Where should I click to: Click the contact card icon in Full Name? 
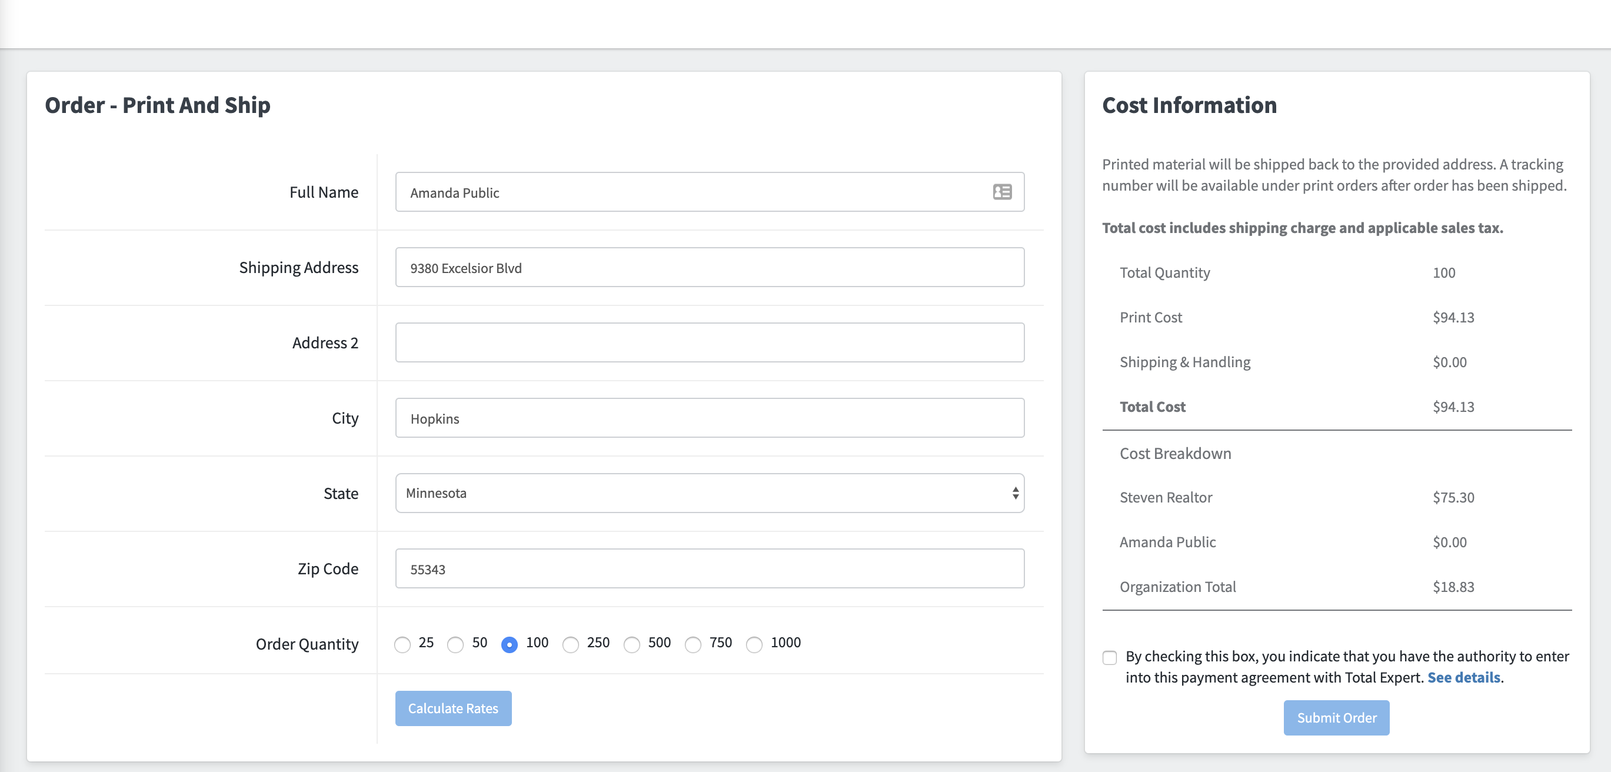(x=1002, y=192)
